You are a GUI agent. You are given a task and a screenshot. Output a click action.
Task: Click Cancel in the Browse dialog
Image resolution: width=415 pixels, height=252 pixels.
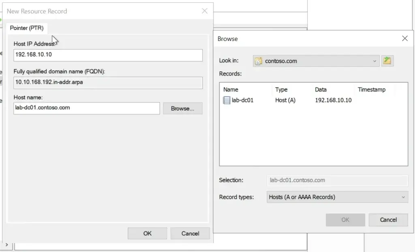click(x=388, y=220)
